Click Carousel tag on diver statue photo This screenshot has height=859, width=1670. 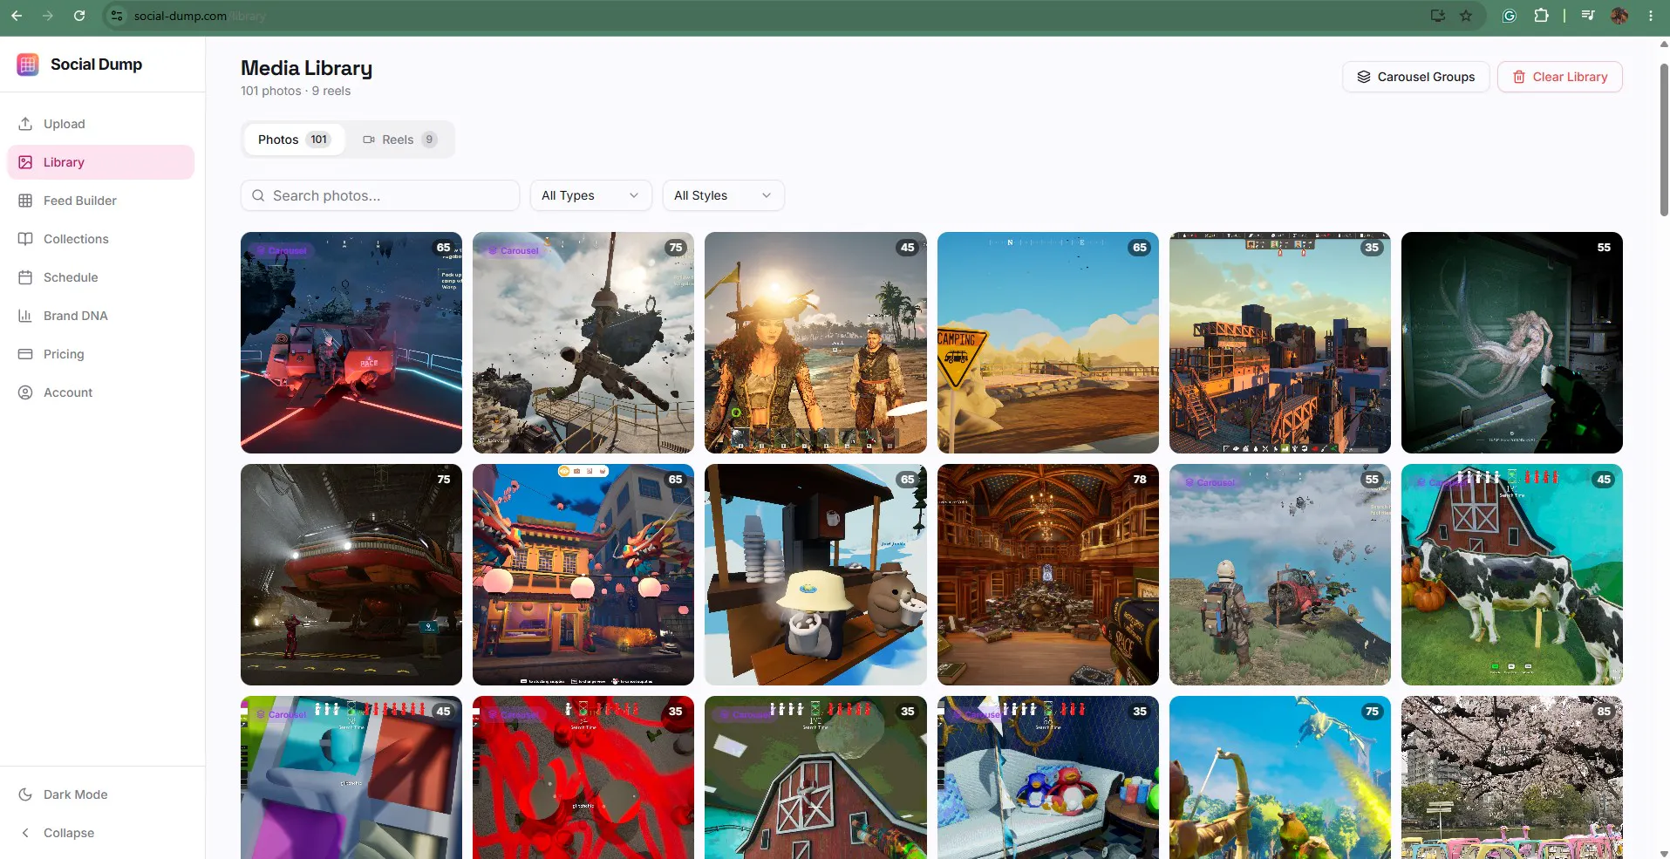(x=514, y=250)
